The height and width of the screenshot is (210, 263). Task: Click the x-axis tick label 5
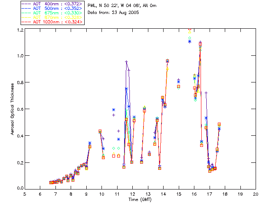(25, 194)
